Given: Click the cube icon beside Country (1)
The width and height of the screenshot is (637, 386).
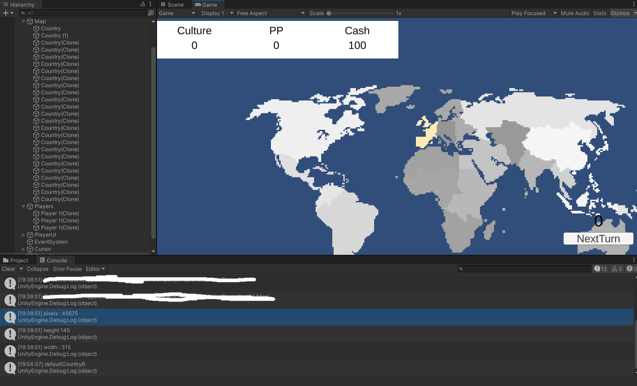Looking at the screenshot, I should (x=36, y=36).
